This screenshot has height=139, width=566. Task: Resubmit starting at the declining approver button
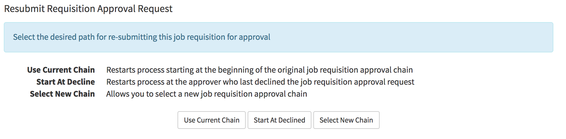pyautogui.click(x=279, y=120)
